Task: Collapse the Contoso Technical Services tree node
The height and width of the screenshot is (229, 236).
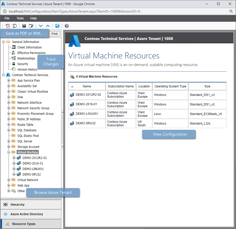Action: pyautogui.click(x=3, y=75)
